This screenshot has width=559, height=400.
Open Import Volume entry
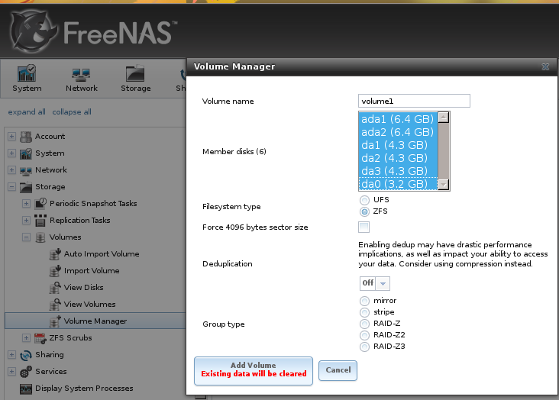(x=92, y=270)
